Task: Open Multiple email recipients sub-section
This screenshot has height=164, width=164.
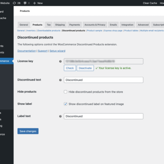Action: pyautogui.click(x=152, y=31)
